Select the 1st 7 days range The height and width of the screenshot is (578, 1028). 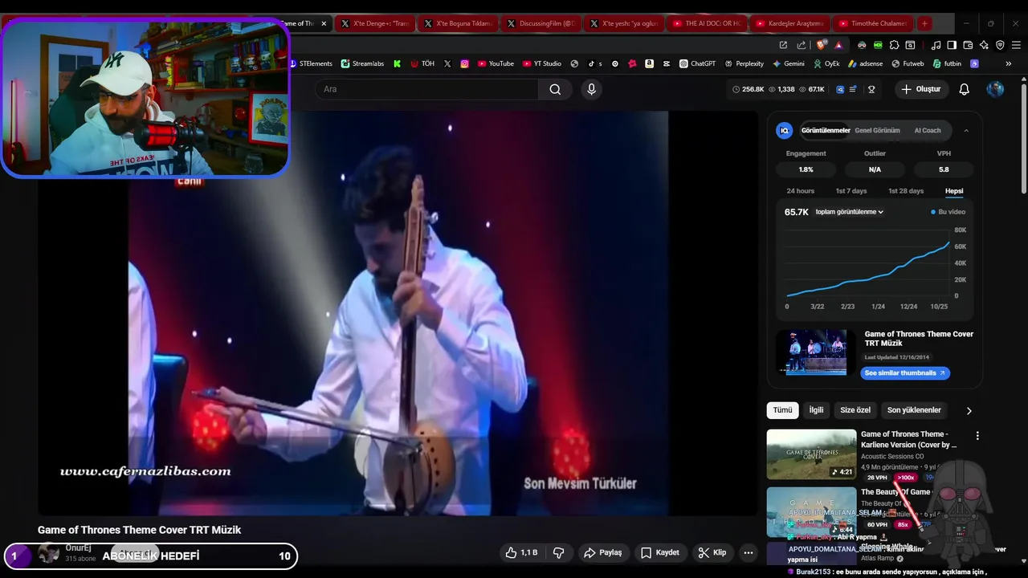(851, 191)
